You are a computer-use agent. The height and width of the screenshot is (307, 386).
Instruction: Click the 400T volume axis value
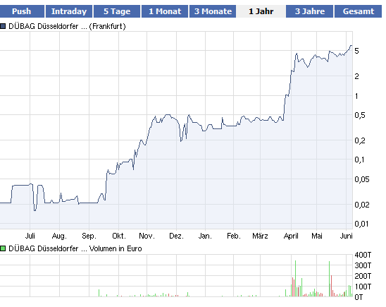pos(363,255)
